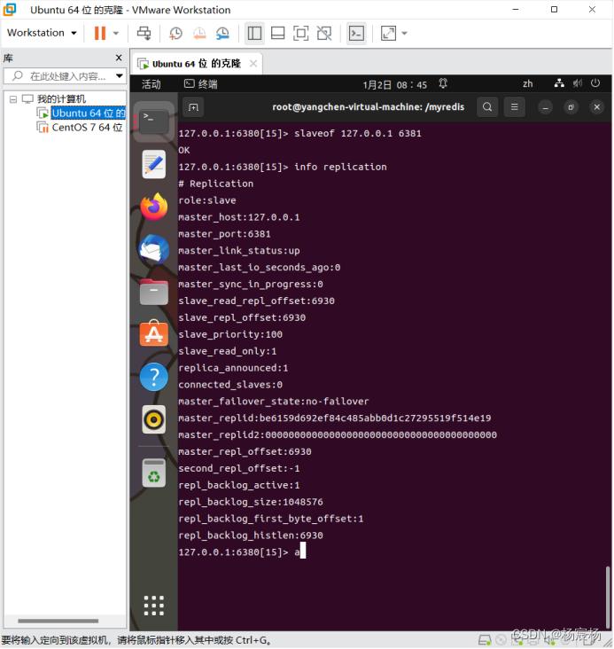Open the Trash dock icon
This screenshot has width=614, height=649.
coord(153,473)
